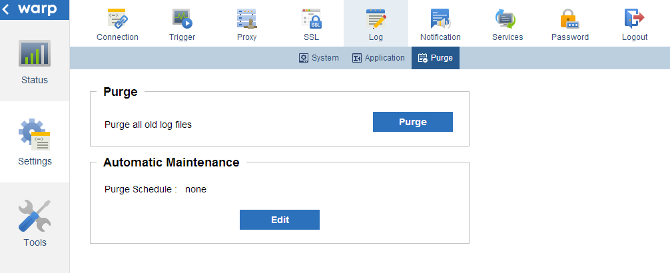670x273 pixels.
Task: Click the Status sidebar label
Action: point(35,80)
